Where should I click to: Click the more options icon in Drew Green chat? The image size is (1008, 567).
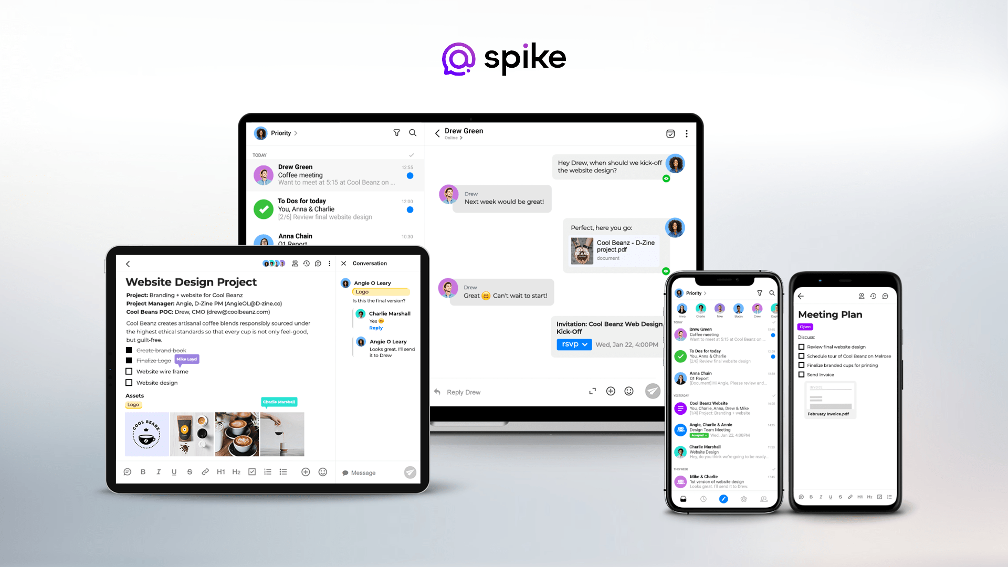click(687, 134)
